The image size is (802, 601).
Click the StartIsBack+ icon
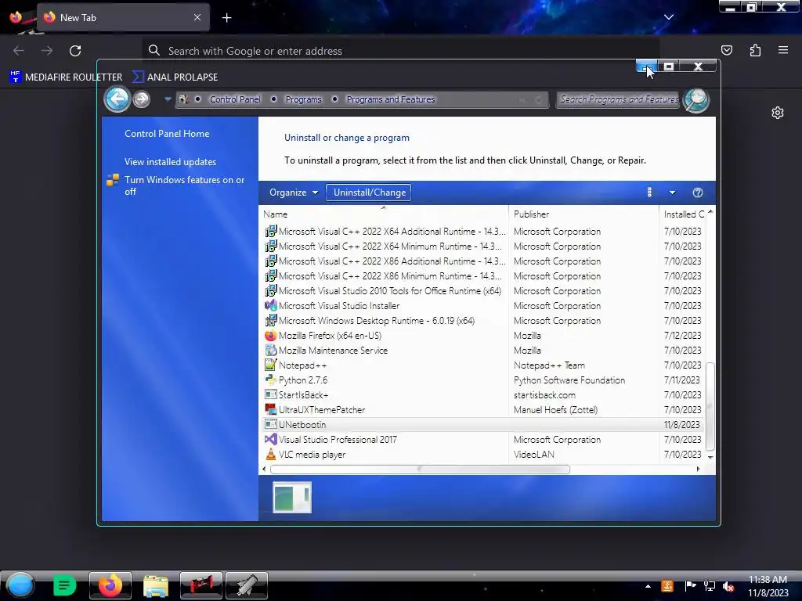(270, 394)
